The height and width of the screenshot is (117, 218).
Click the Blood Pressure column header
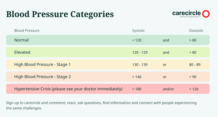pos(27,31)
